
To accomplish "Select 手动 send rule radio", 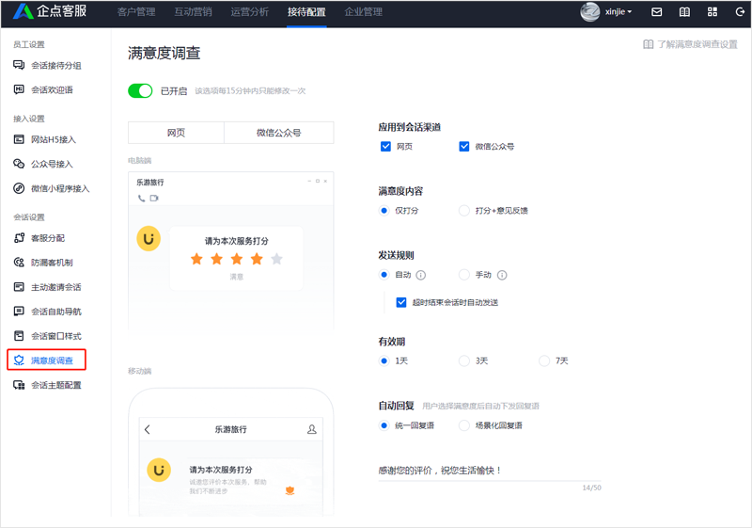I will (463, 275).
